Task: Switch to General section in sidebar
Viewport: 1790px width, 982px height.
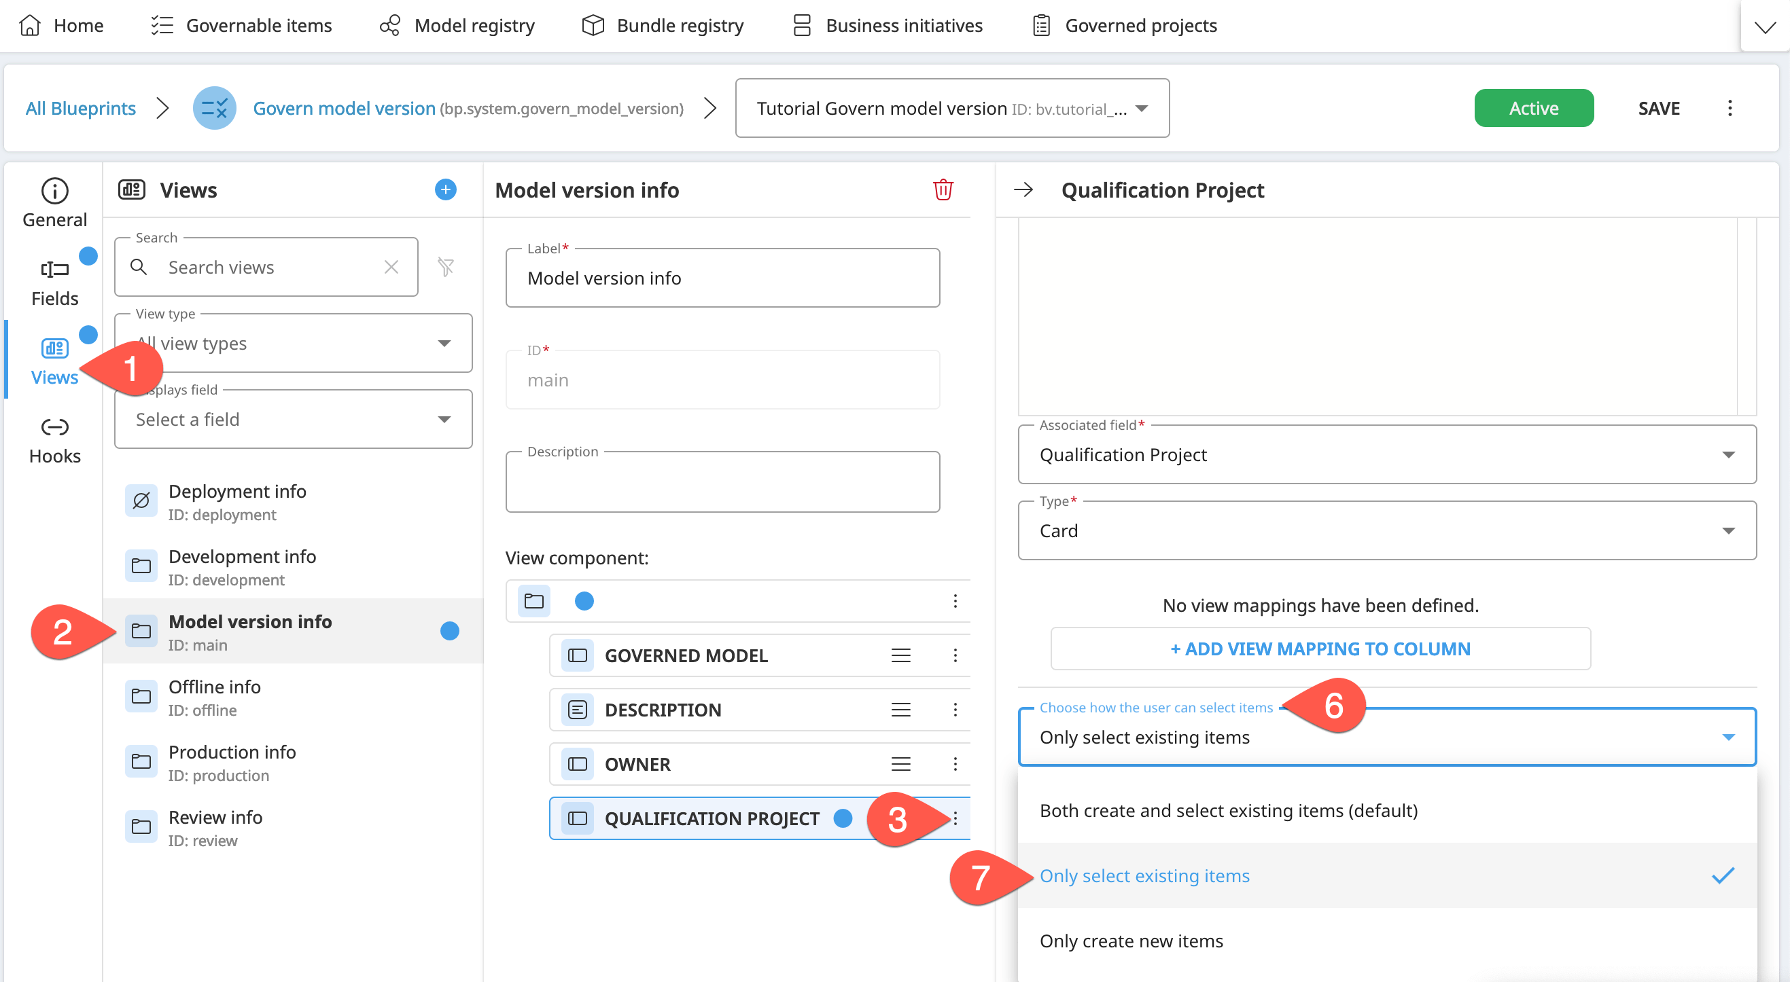Action: pyautogui.click(x=54, y=204)
